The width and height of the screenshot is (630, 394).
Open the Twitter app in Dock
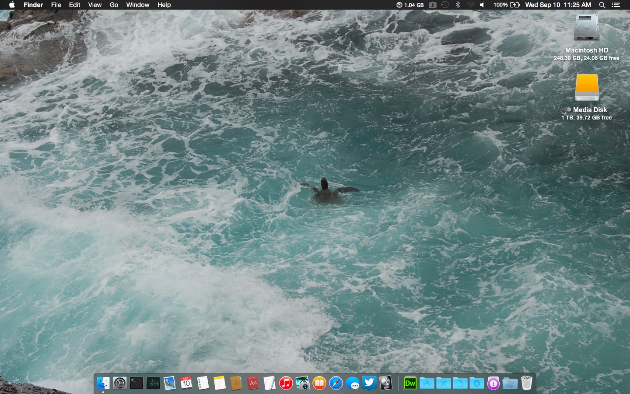[x=369, y=383]
